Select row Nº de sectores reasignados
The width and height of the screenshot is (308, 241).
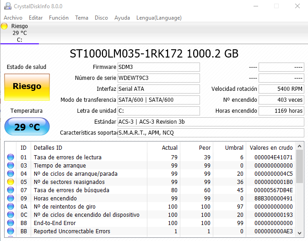150,182
